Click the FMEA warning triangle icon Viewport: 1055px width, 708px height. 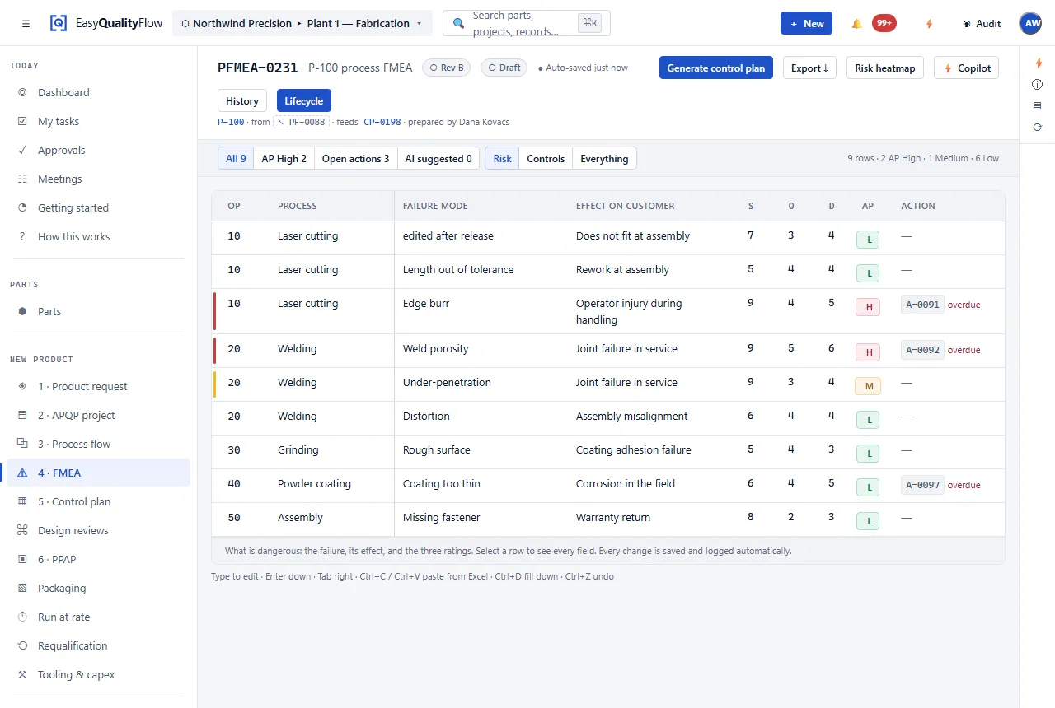click(22, 473)
